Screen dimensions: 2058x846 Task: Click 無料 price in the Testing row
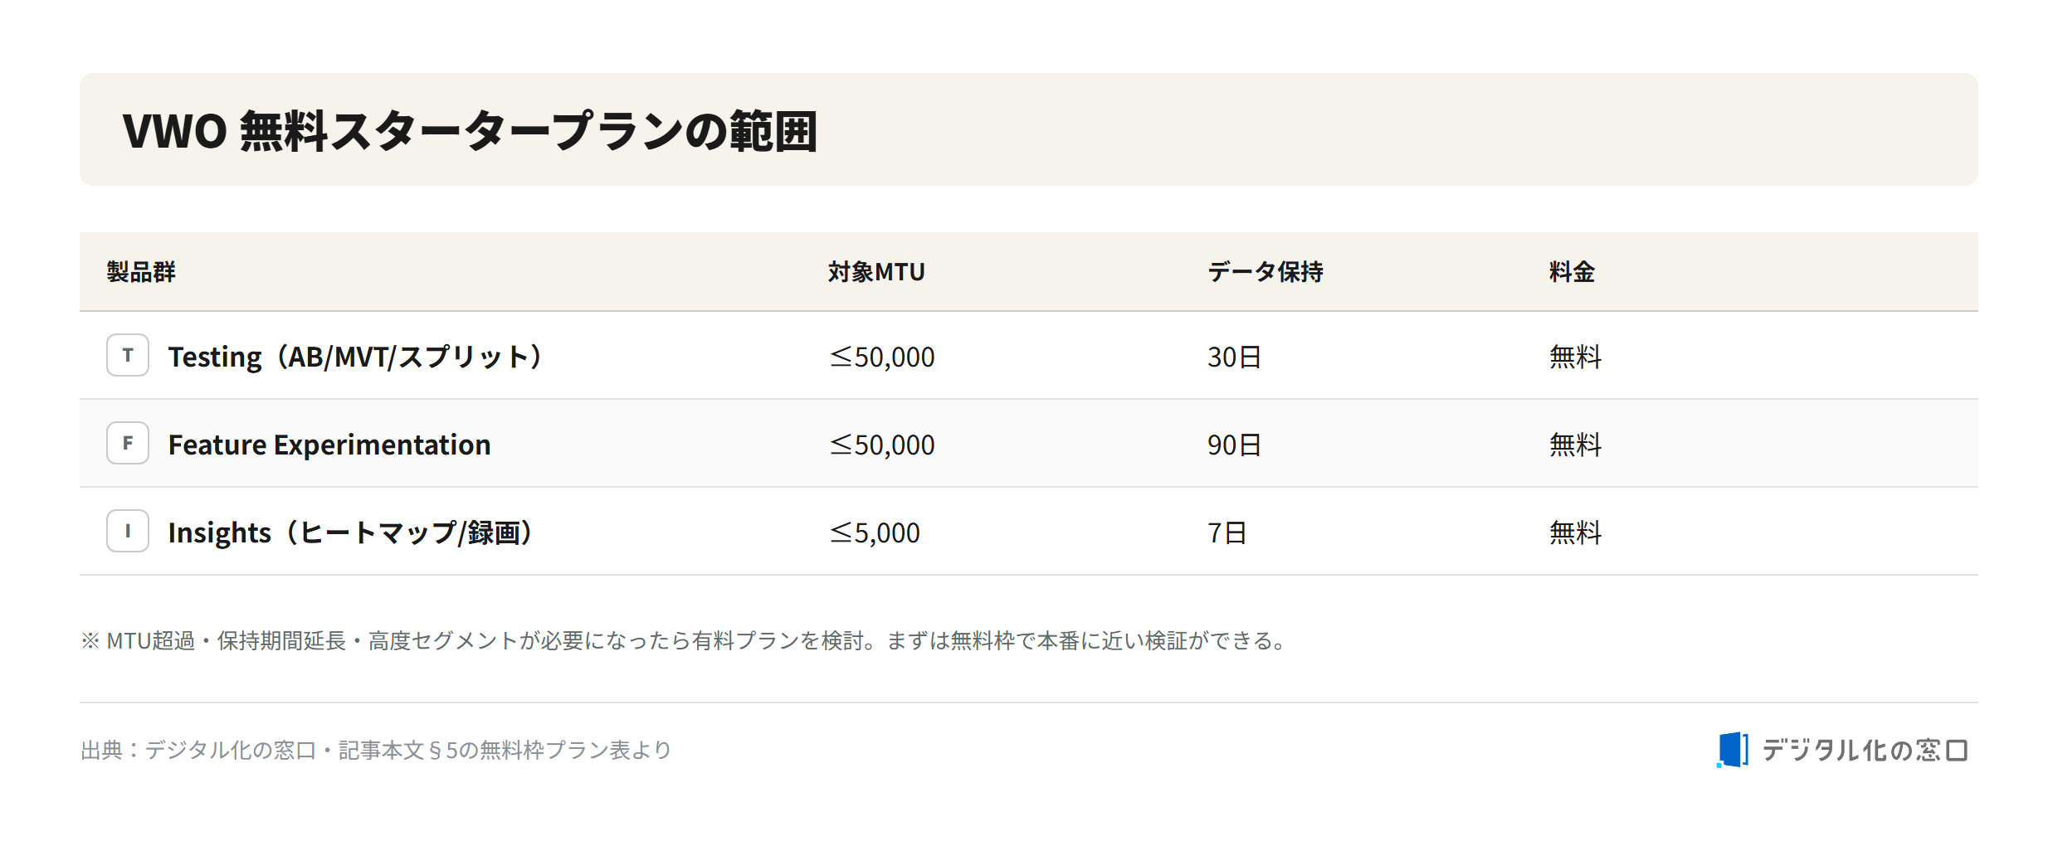[1575, 357]
